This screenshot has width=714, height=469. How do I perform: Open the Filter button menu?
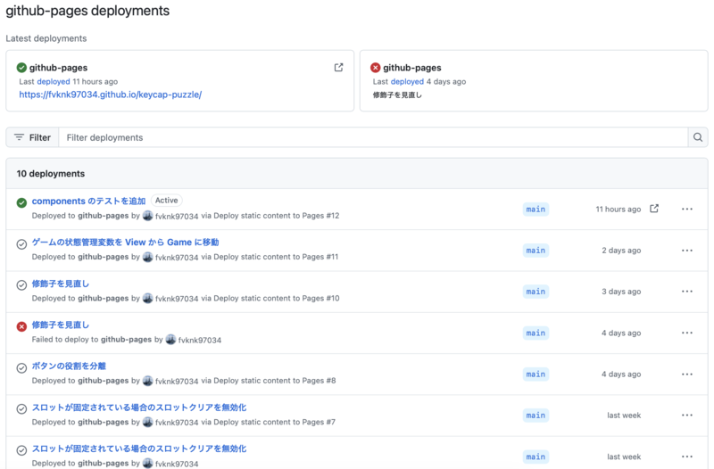pyautogui.click(x=32, y=137)
